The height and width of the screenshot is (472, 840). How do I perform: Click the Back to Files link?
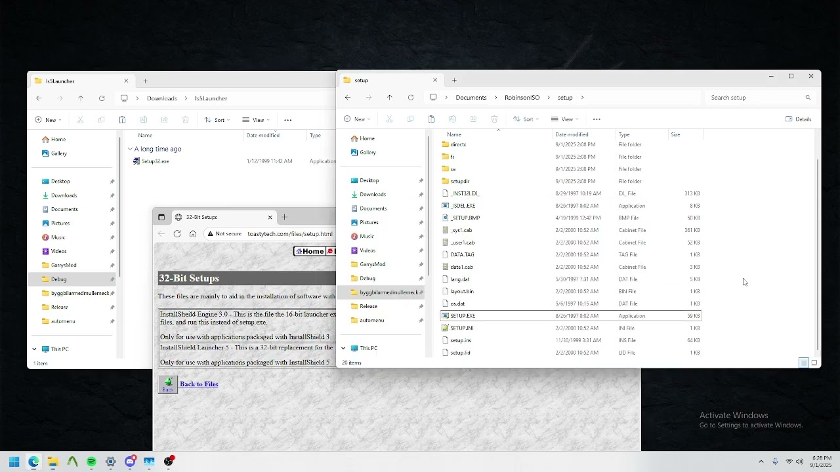pos(199,384)
